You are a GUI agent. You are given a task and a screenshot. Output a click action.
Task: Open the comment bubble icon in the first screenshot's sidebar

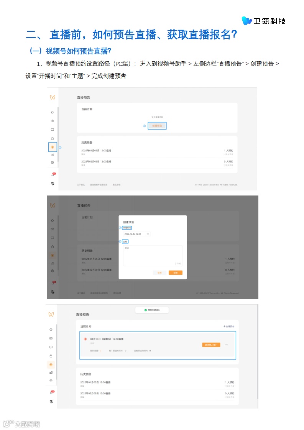coord(53,130)
